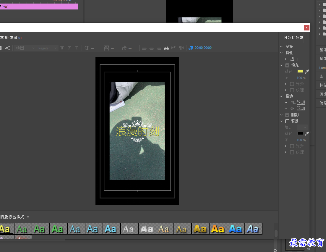The image size is (326, 252).
Task: Collapse the 背景 background section arrow
Action: coord(281,121)
